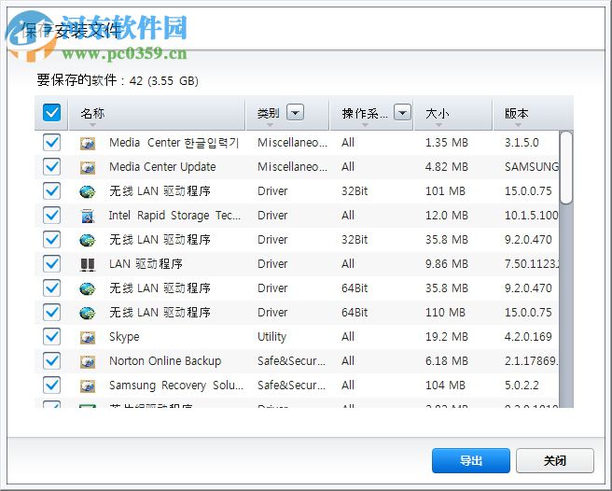The width and height of the screenshot is (612, 491).
Task: Click the 6.18 MB size cell
Action: pos(447,360)
